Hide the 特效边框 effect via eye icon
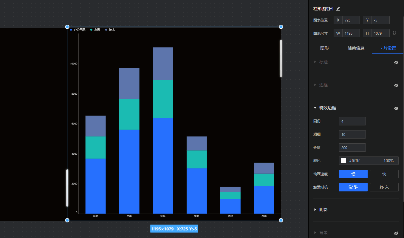 click(x=396, y=108)
